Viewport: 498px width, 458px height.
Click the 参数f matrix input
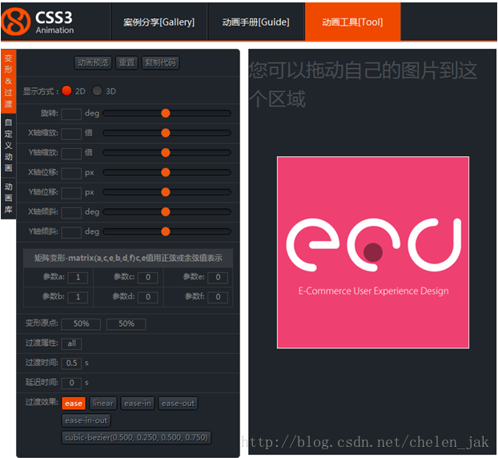pos(218,297)
